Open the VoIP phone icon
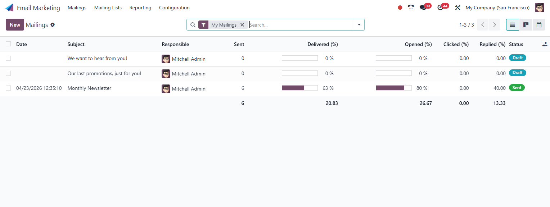Viewport: 550px width, 207px height. click(411, 8)
